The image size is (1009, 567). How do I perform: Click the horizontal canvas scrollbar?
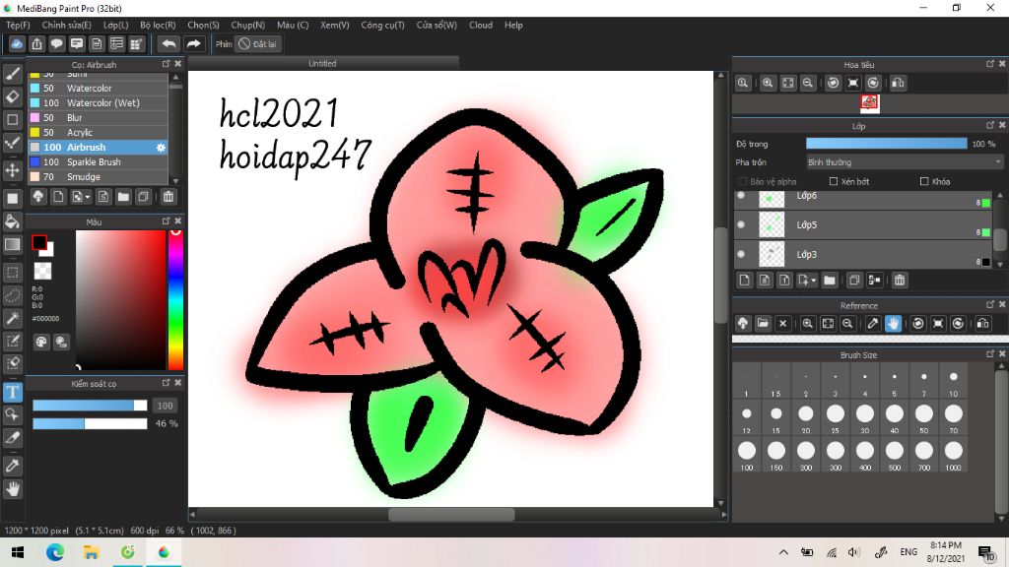click(451, 514)
